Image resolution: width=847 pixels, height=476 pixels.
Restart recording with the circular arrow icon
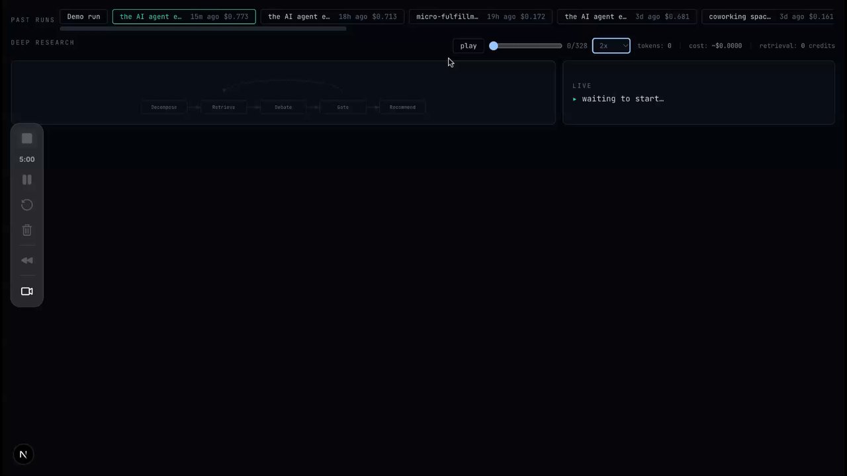[27, 205]
